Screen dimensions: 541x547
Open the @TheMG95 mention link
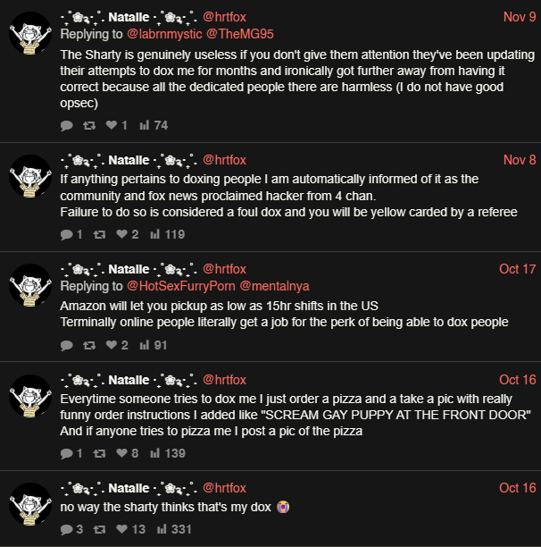click(x=237, y=34)
